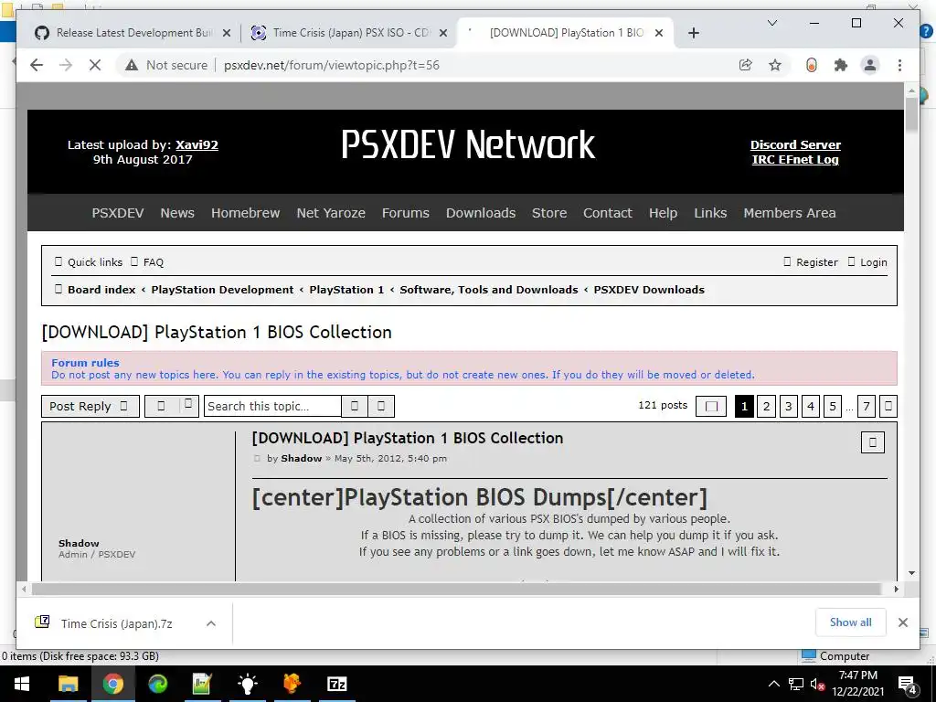Screen dimensions: 936x702
Task: Open a new tab with plus button
Action: (693, 33)
